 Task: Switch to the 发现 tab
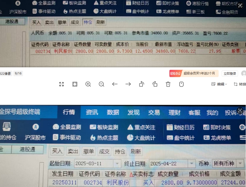(x=133, y=112)
